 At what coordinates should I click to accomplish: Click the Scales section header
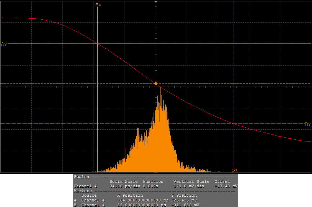click(x=81, y=177)
